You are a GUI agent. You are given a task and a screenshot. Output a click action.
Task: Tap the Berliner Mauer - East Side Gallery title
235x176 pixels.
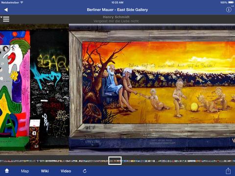coord(117,10)
